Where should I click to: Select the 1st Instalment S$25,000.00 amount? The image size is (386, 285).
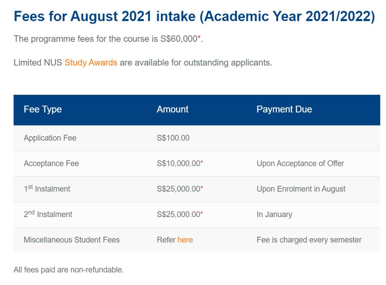178,189
